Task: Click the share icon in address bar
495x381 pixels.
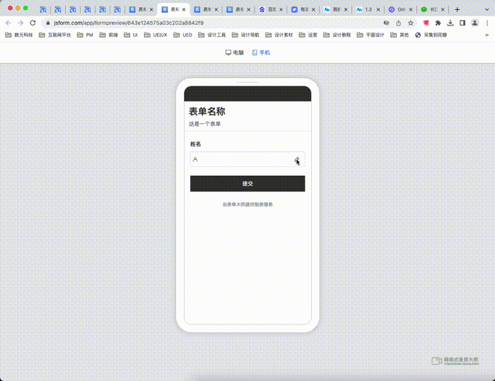Action: 398,23
